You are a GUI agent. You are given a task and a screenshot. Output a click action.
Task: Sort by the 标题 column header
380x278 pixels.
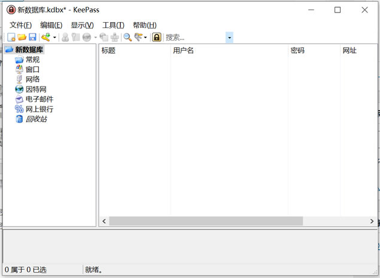135,51
